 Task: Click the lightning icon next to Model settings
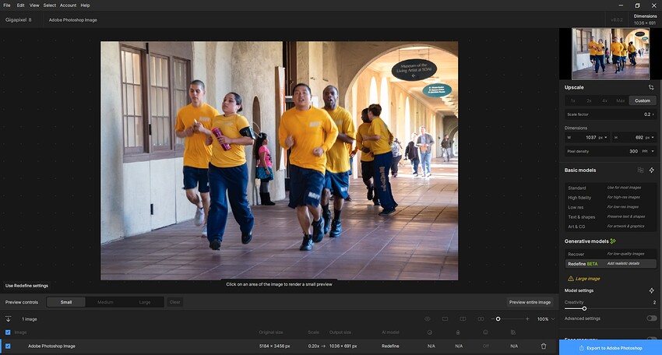coord(651,290)
